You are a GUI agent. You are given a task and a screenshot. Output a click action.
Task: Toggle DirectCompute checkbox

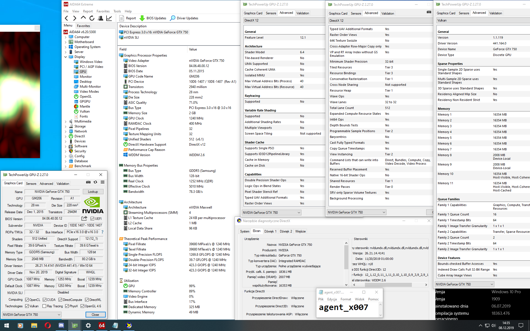tap(60, 300)
